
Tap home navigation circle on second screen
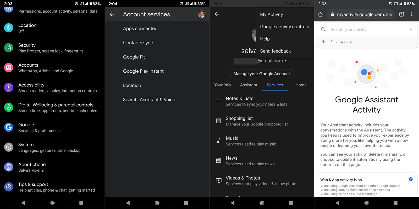[157, 203]
